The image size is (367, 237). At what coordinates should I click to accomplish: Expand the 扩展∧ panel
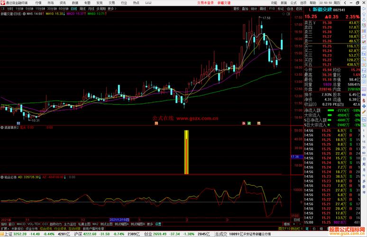(5, 228)
